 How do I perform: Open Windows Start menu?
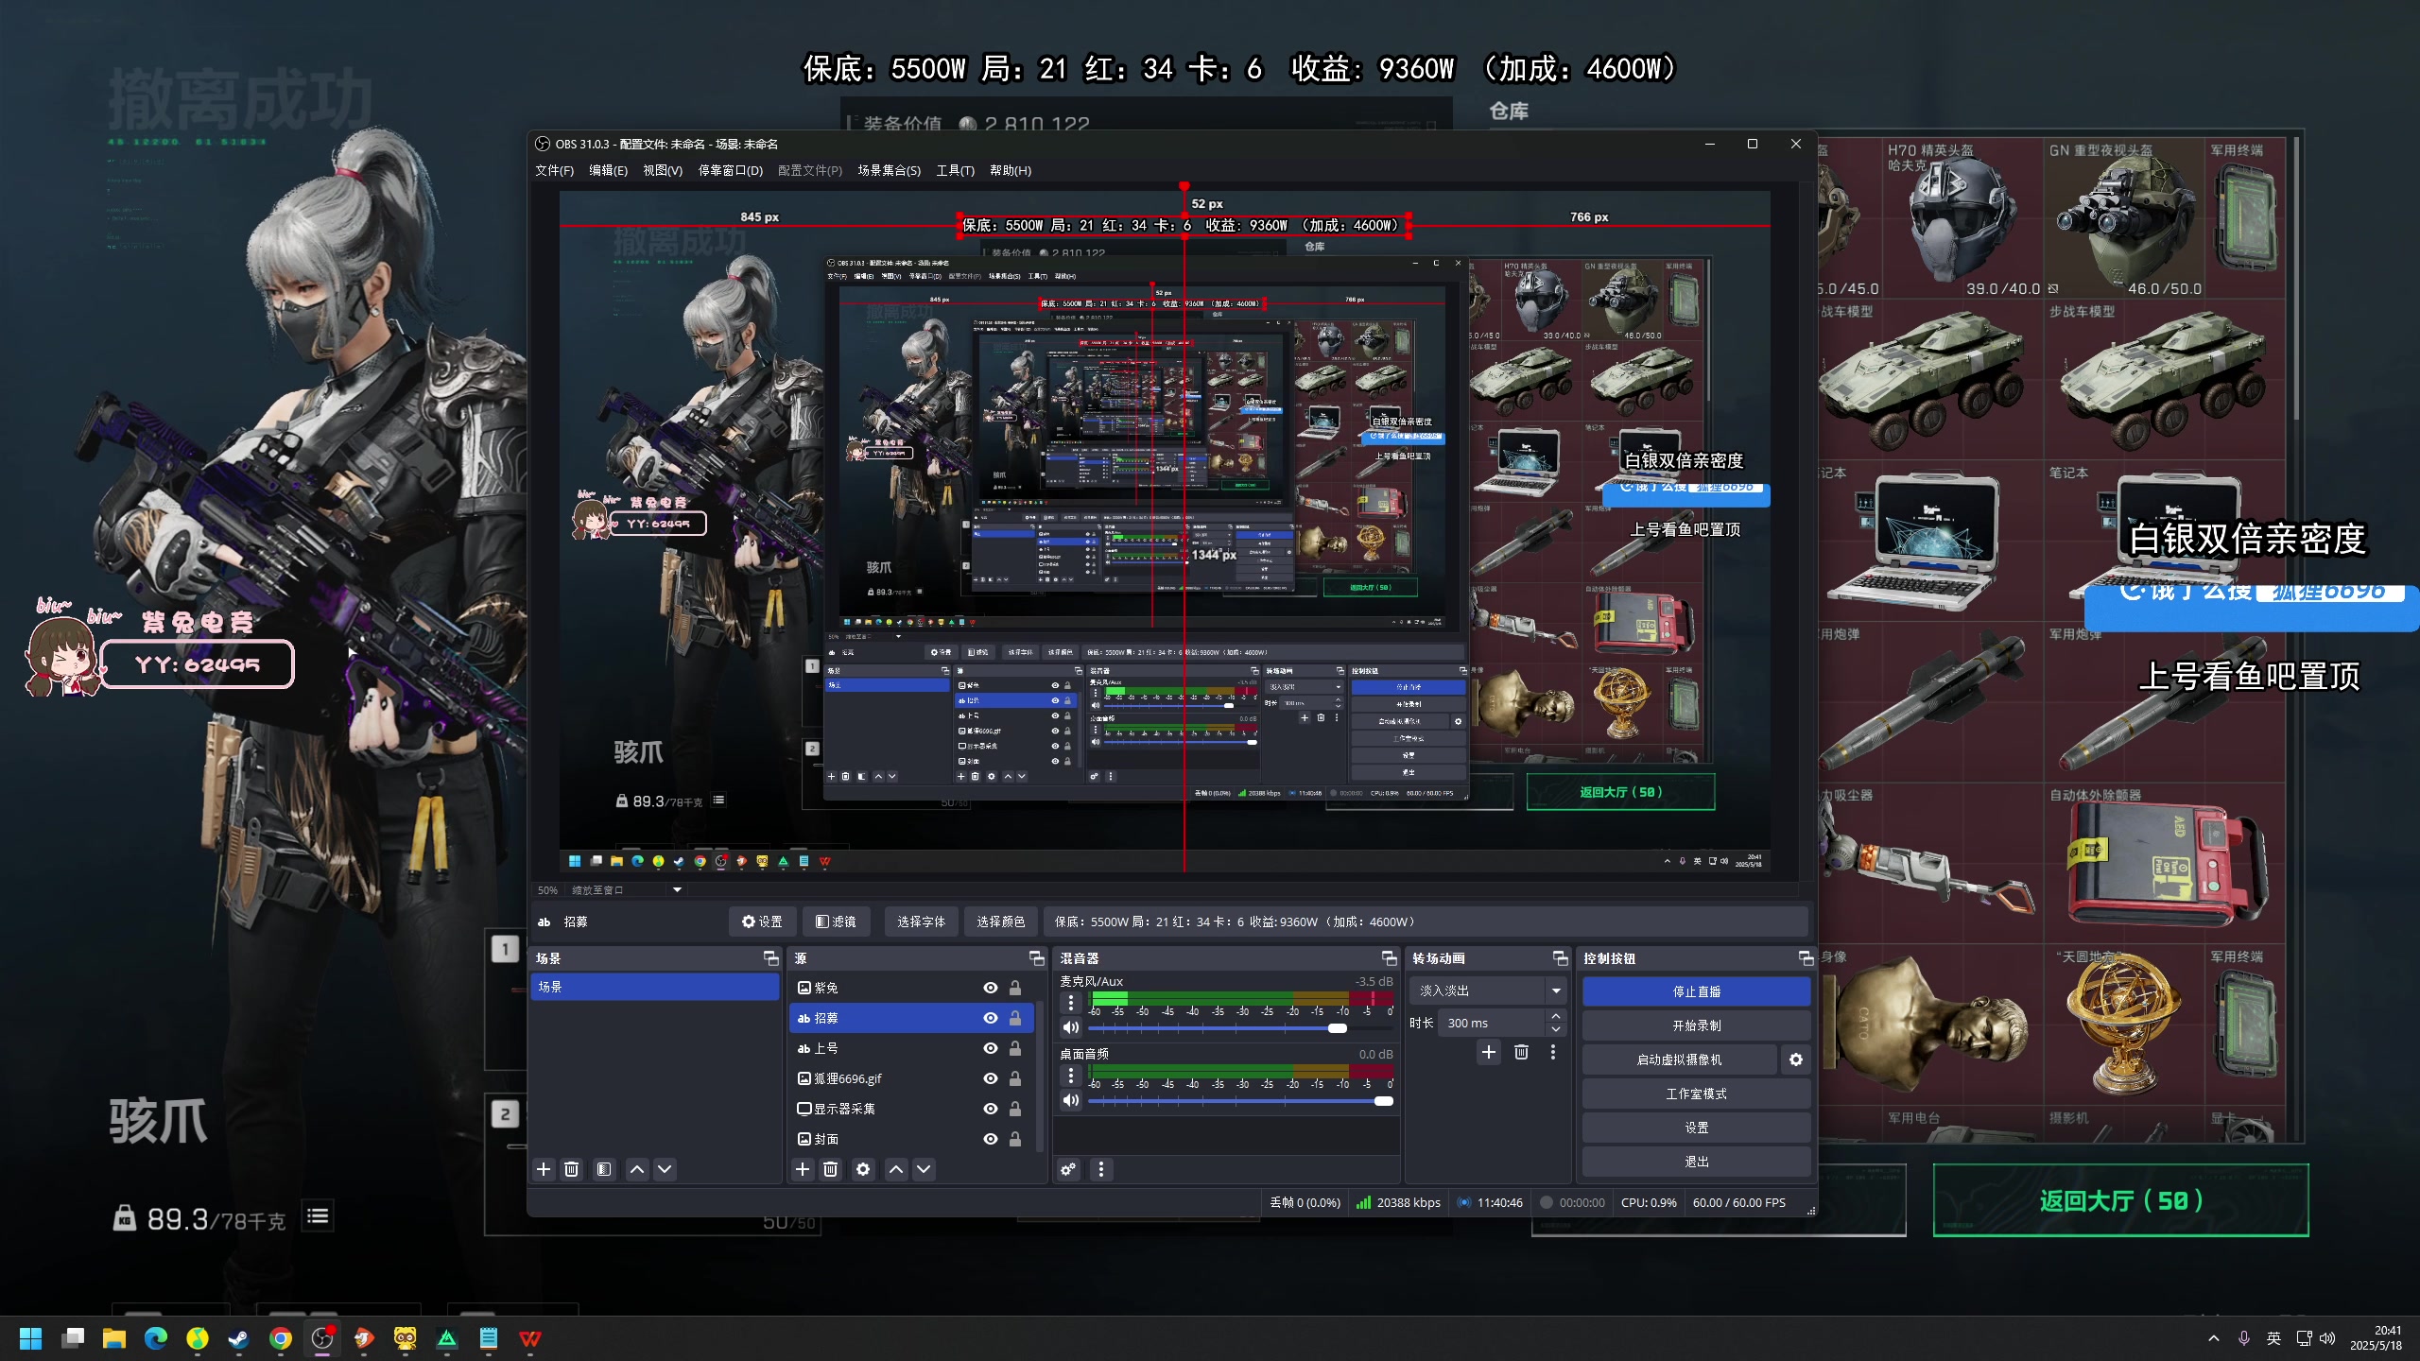[30, 1338]
